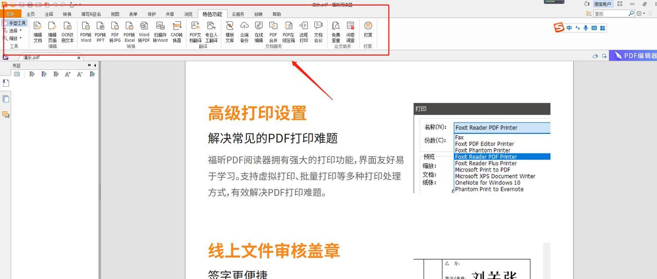Open the 问卷调查 survey

[351, 32]
